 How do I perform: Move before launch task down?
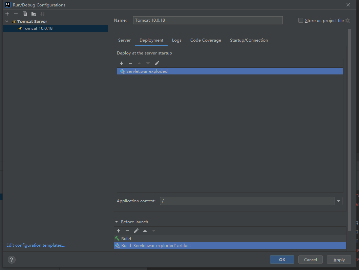pos(154,231)
